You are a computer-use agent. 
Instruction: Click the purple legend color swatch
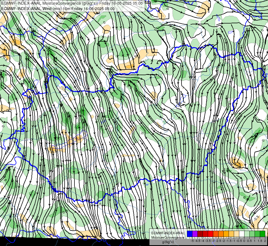tap(195, 234)
